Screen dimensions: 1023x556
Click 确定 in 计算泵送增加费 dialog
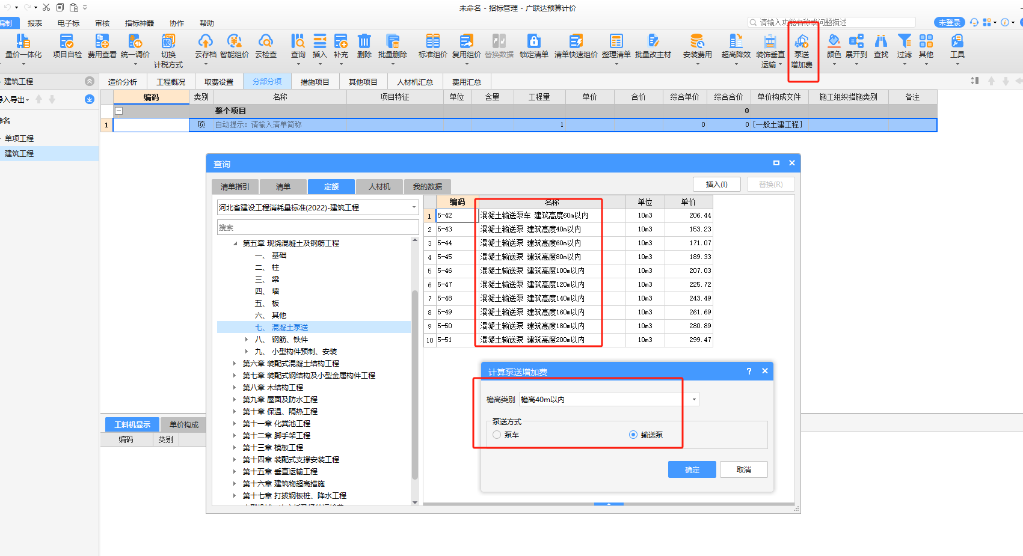(692, 469)
